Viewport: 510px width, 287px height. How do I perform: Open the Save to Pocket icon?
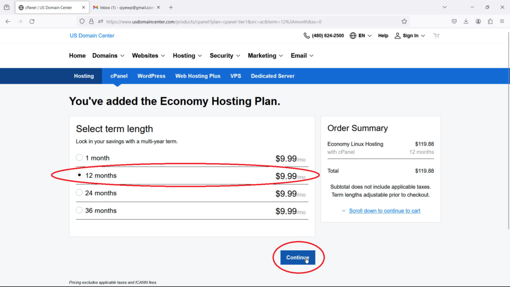(x=454, y=21)
